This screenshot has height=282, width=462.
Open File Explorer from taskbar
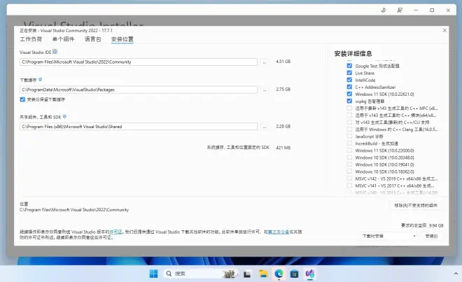click(x=263, y=274)
